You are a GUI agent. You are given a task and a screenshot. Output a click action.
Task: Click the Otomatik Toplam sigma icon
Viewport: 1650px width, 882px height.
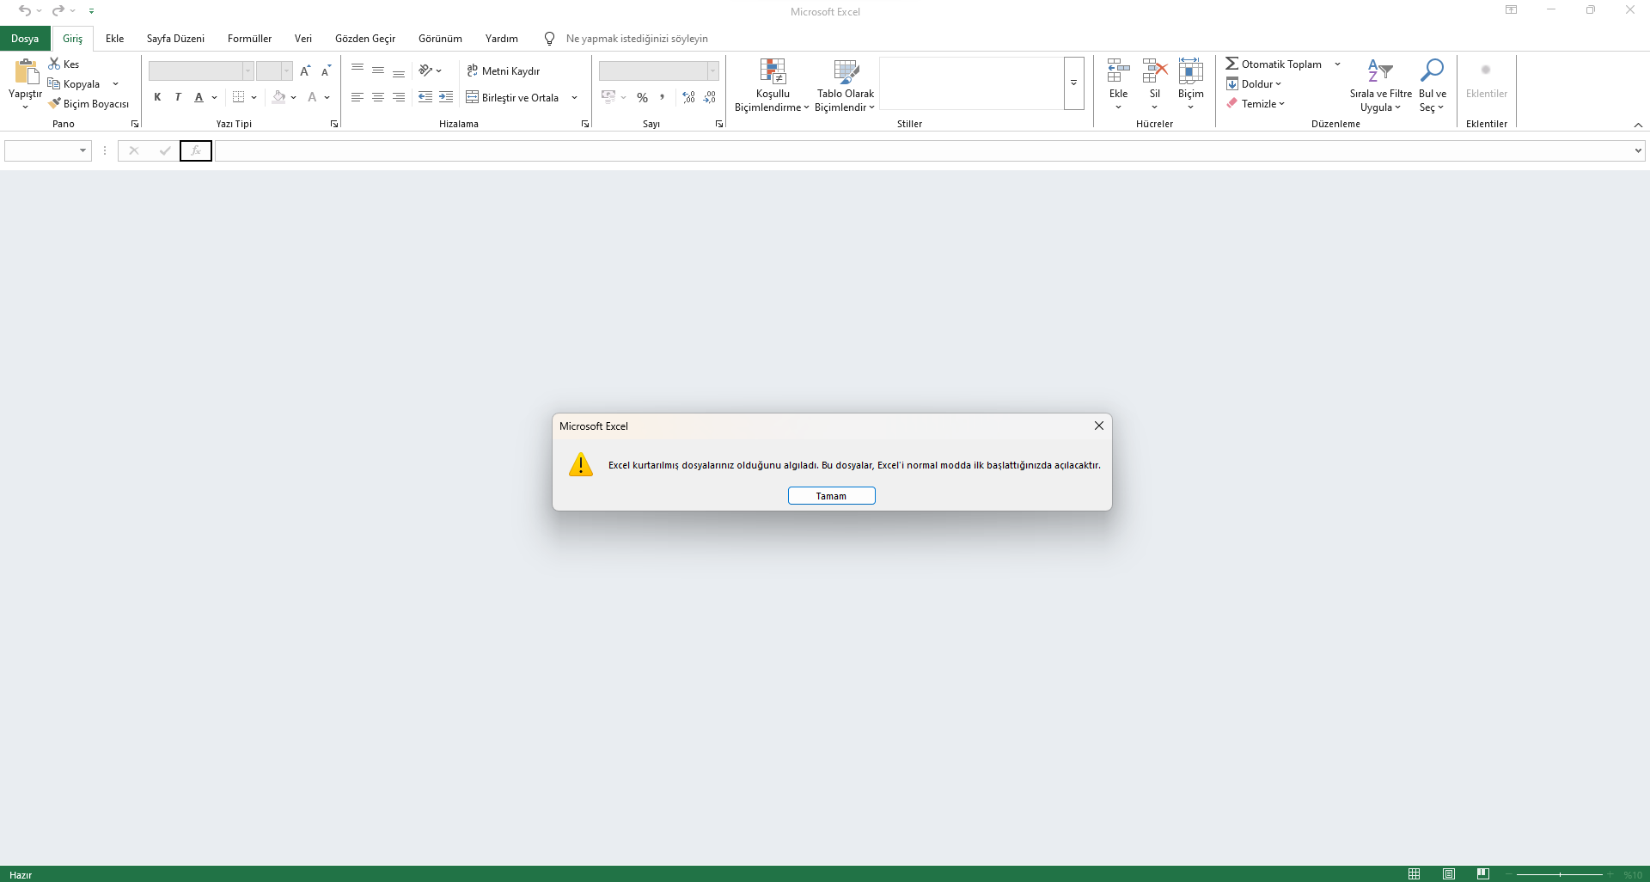(x=1231, y=64)
